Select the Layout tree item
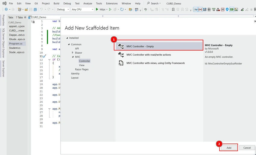Viewport: 256px width, 155px height. (x=75, y=78)
